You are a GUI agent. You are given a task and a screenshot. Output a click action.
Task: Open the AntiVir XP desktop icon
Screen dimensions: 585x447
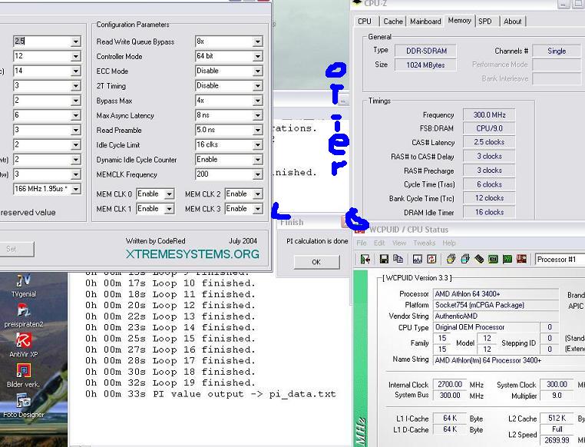pos(24,346)
